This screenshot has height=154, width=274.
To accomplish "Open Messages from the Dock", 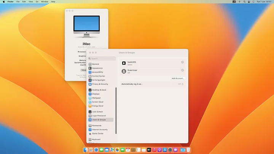I will point(102,150).
